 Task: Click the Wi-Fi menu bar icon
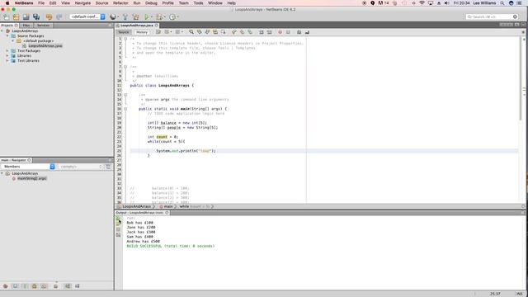click(422, 3)
